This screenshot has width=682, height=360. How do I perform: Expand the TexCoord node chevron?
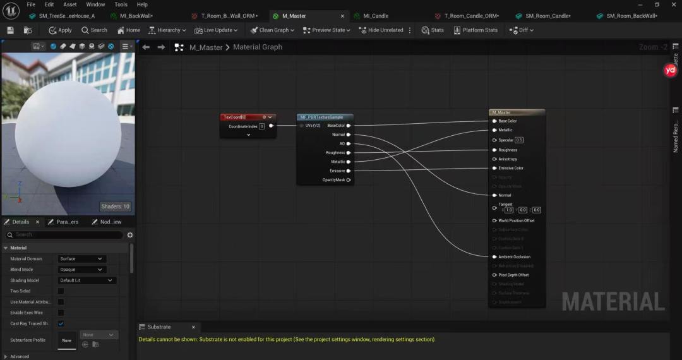click(249, 135)
